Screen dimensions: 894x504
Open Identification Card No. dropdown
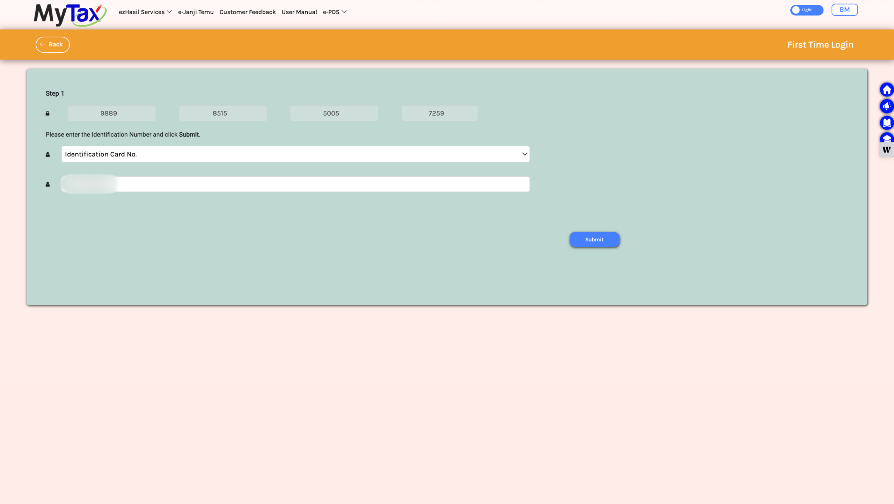[295, 154]
